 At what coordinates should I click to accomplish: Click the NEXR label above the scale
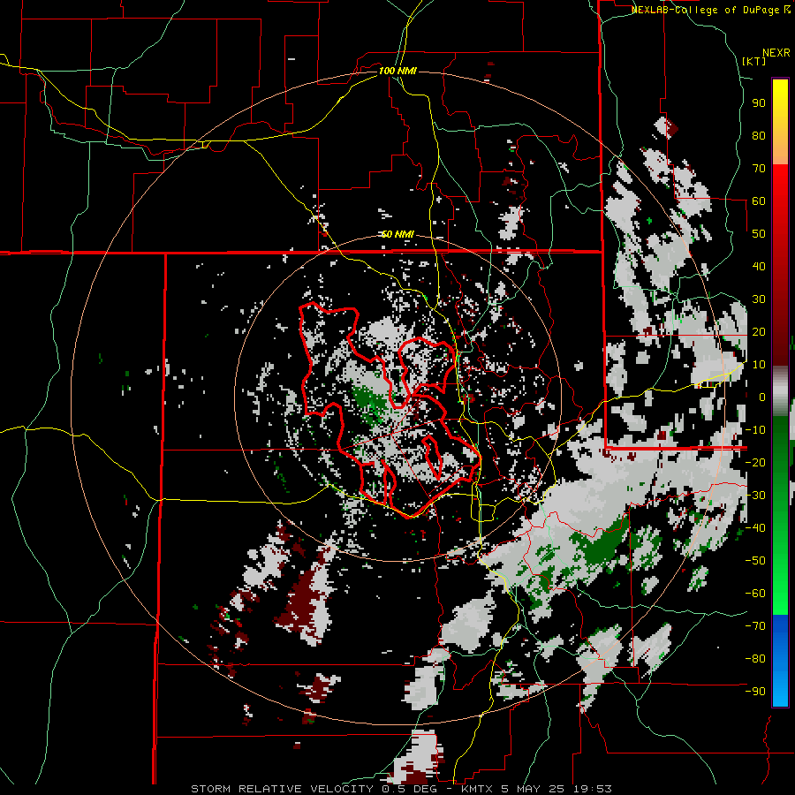click(776, 53)
